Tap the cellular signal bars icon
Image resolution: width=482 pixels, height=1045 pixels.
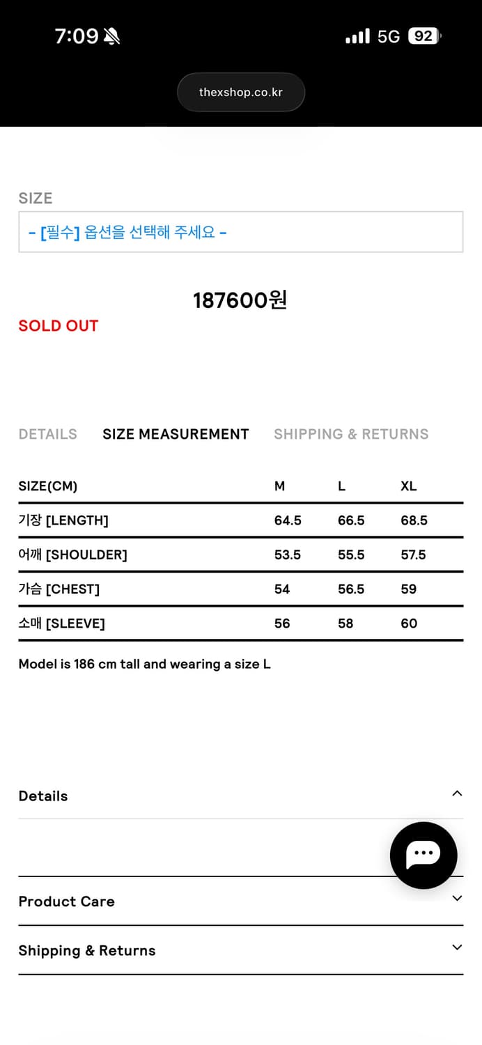(357, 36)
